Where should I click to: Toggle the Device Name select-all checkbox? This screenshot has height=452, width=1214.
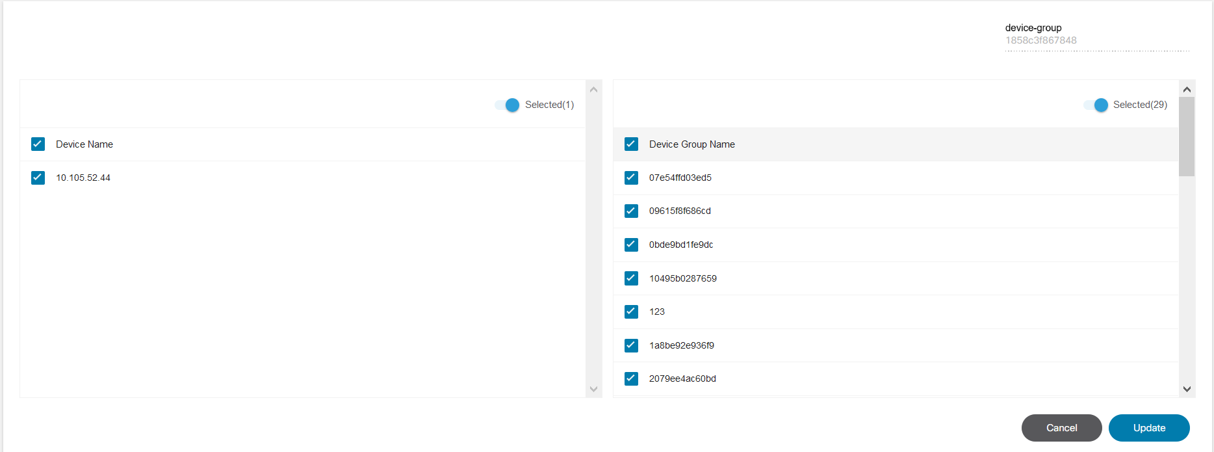(x=38, y=144)
